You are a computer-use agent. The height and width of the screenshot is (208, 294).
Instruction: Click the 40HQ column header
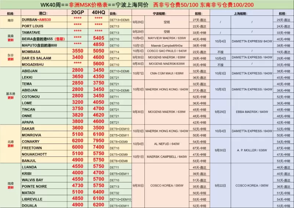pos(98,13)
